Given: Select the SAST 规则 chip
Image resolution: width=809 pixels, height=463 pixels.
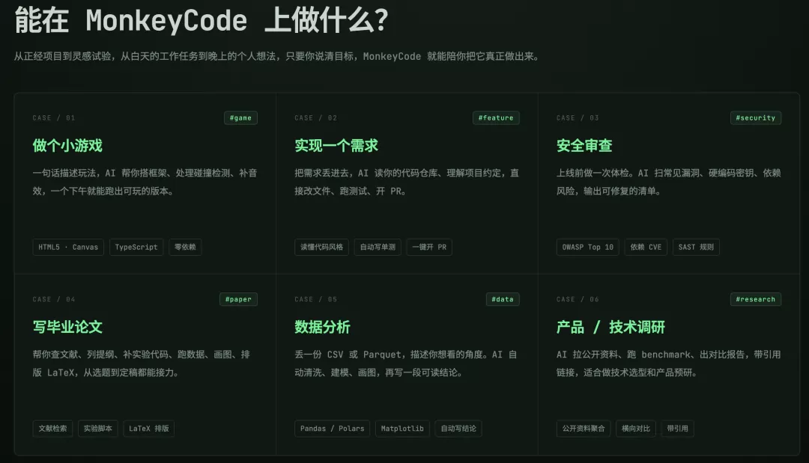Looking at the screenshot, I should click(696, 248).
